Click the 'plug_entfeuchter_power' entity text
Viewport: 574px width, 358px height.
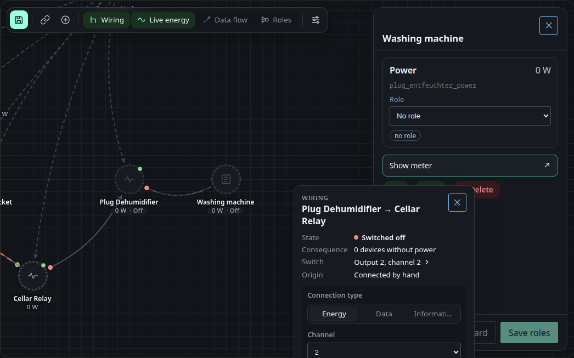point(433,86)
